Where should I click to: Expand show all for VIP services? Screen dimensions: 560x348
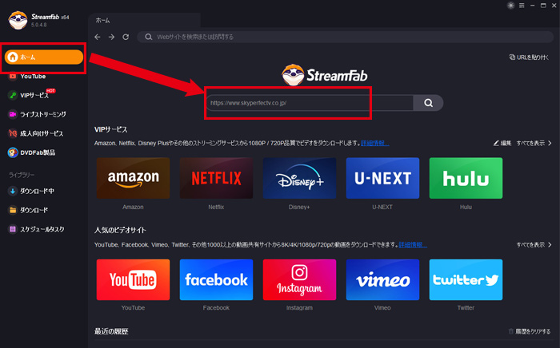pos(534,143)
